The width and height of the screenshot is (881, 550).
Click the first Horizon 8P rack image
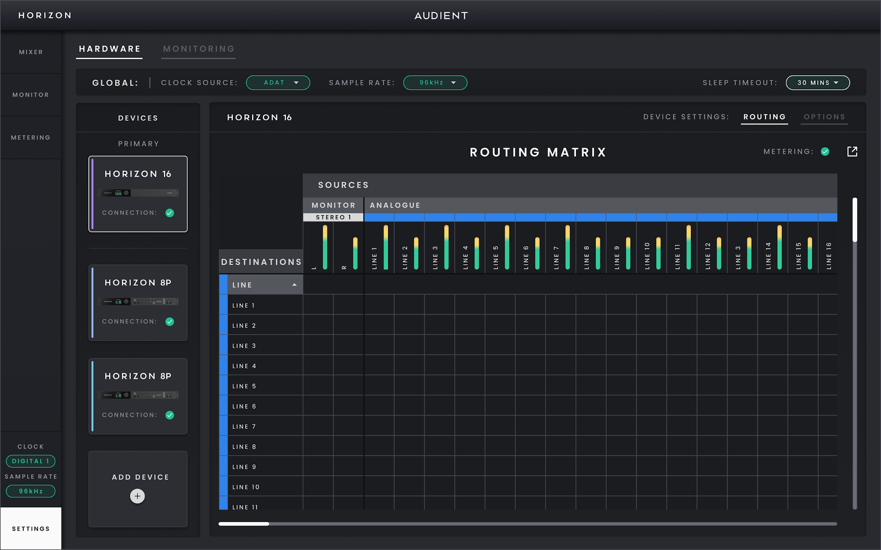tap(138, 302)
